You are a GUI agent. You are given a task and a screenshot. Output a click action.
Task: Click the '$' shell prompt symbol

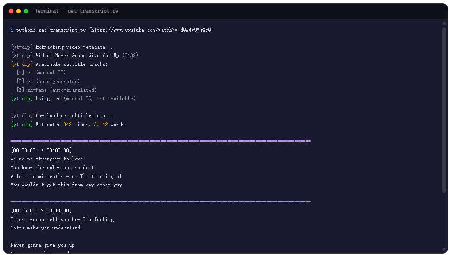[12, 30]
